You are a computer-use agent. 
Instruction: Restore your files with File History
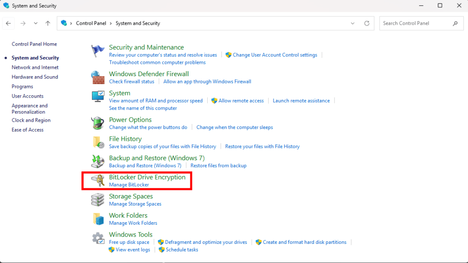(262, 146)
